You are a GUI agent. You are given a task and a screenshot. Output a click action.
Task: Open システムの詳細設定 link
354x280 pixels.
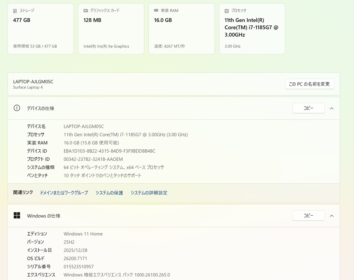pyautogui.click(x=149, y=193)
